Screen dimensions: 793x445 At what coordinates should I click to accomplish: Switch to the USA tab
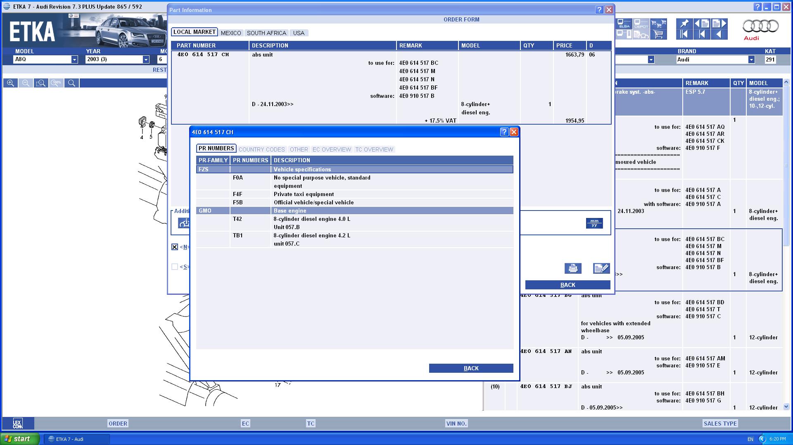[x=299, y=33]
